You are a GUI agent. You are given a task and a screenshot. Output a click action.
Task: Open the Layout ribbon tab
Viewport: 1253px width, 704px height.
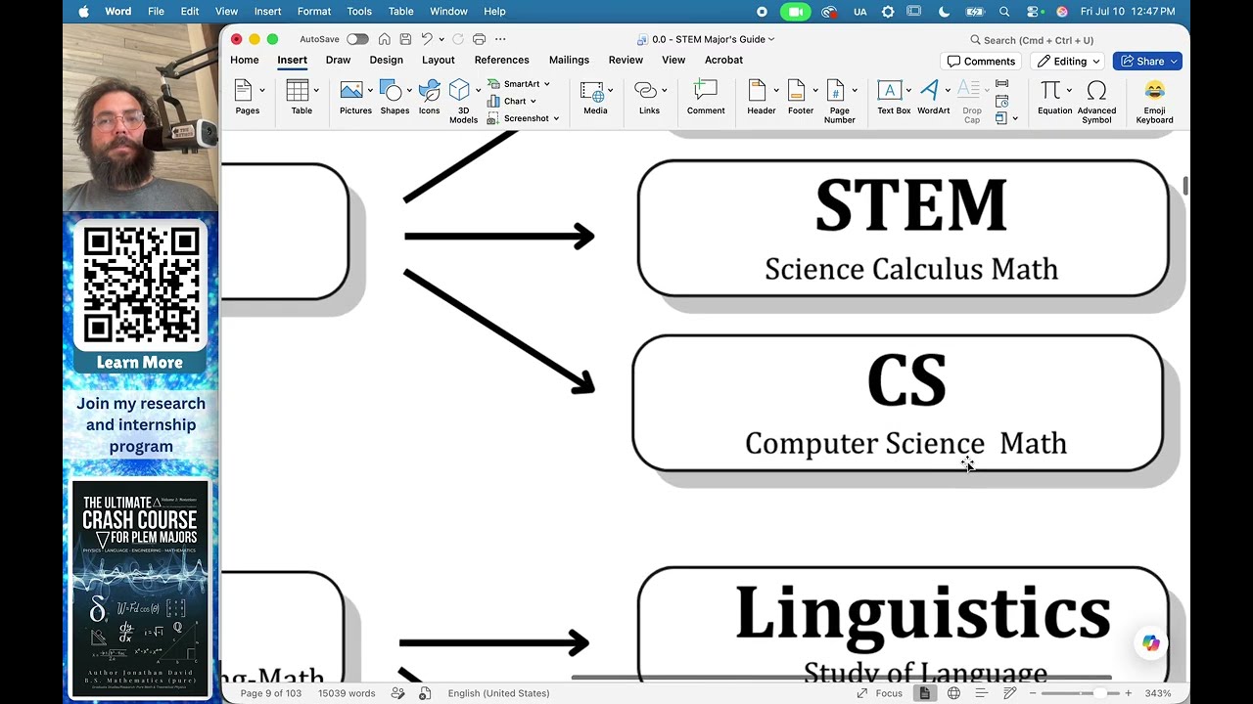(438, 60)
